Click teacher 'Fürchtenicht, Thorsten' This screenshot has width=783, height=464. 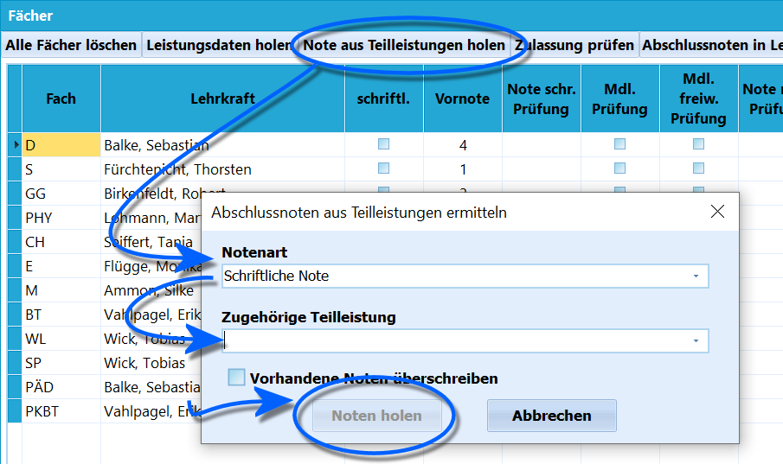[x=177, y=169]
